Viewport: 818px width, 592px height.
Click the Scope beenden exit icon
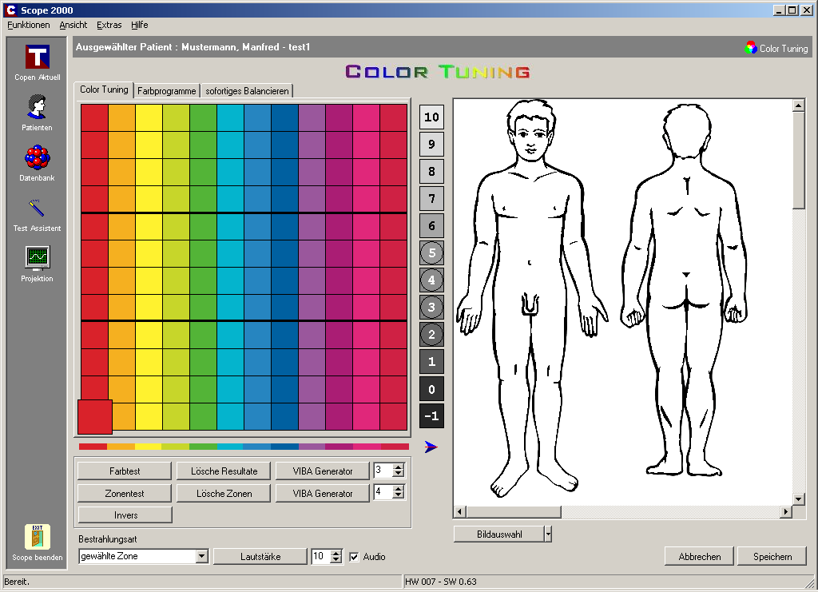click(37, 537)
